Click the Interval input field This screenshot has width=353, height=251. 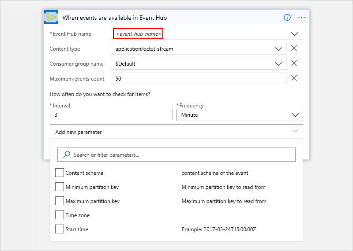pyautogui.click(x=111, y=115)
